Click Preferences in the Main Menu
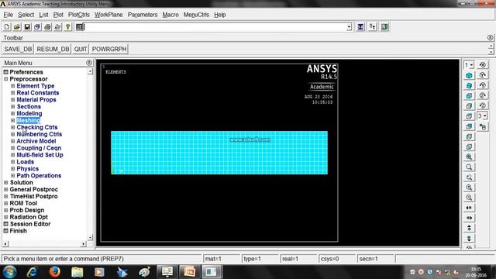The width and height of the screenshot is (496, 279). coord(26,72)
